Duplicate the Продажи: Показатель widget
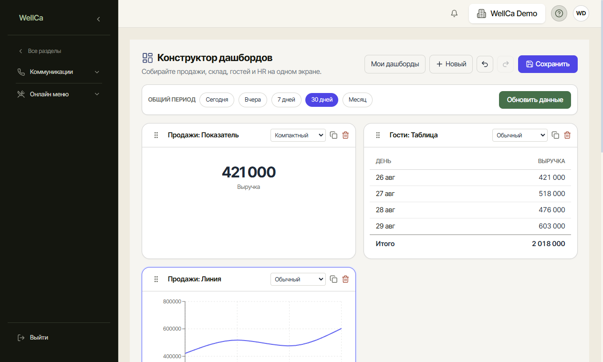 334,135
